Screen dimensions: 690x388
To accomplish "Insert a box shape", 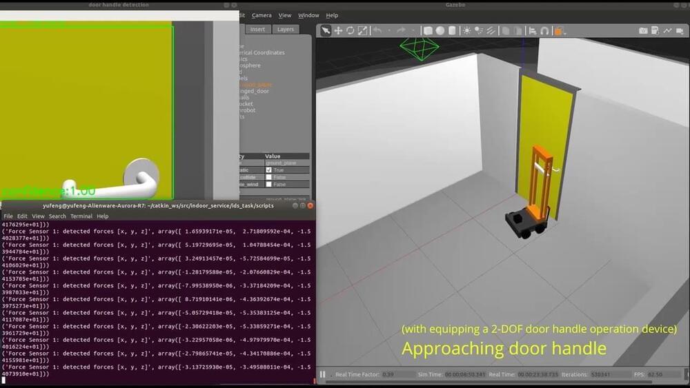I will (x=428, y=30).
